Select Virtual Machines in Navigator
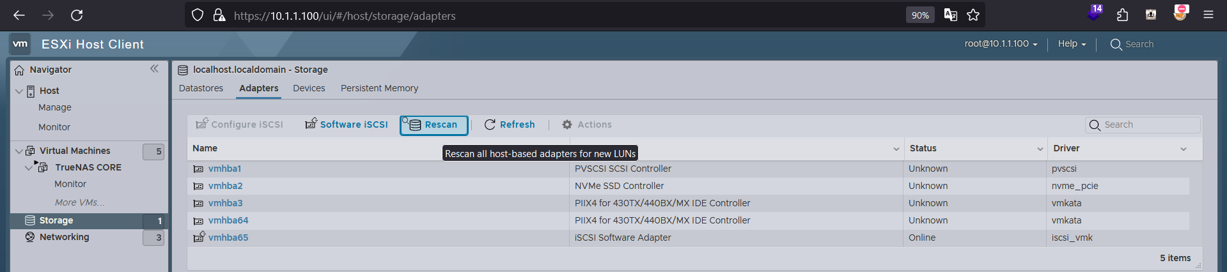The image size is (1227, 272). tap(75, 151)
